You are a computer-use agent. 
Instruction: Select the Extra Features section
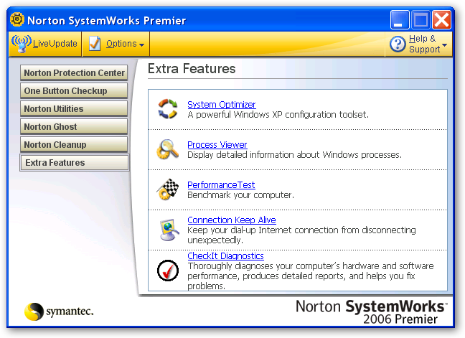tap(75, 162)
